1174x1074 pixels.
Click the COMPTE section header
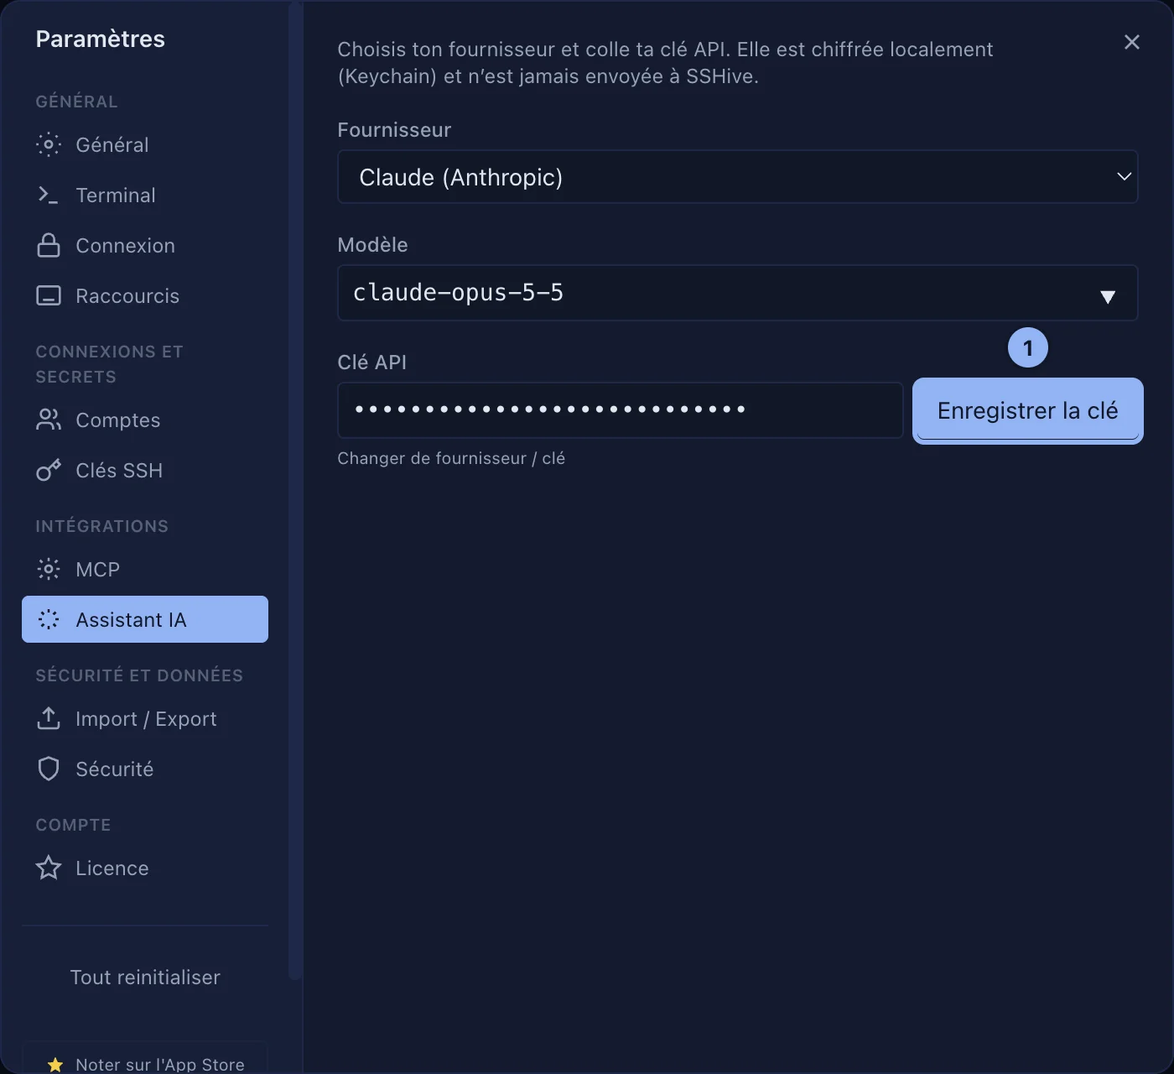pyautogui.click(x=73, y=825)
